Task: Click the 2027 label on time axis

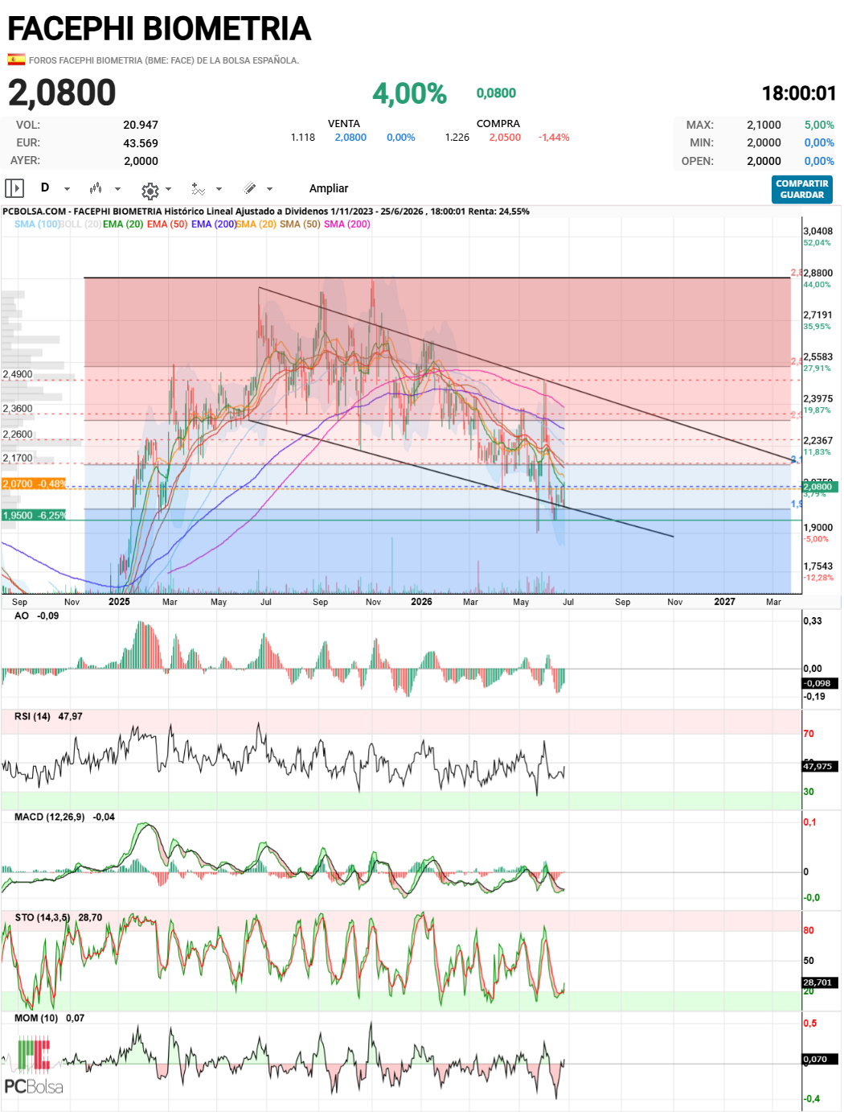Action: click(724, 602)
